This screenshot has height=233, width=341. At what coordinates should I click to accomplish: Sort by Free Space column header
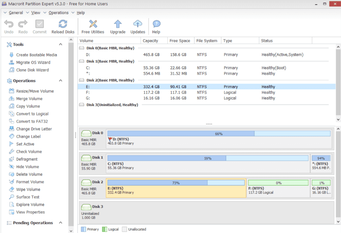[181, 40]
